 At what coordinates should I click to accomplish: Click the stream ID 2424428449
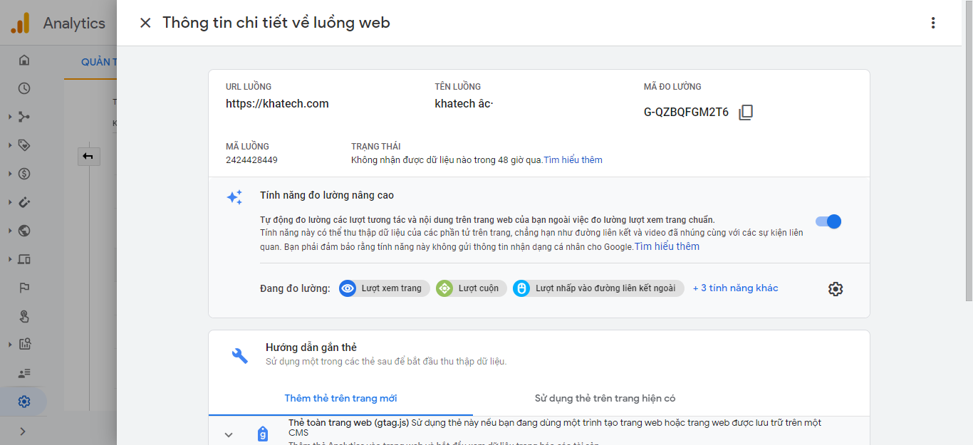pos(251,160)
